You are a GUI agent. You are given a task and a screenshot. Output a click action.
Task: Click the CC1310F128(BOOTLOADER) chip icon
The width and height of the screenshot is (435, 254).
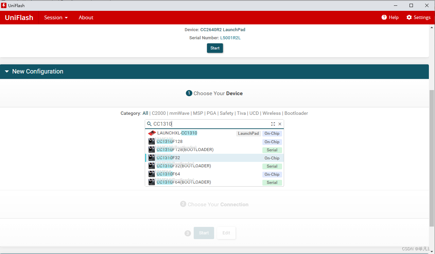tap(152, 150)
